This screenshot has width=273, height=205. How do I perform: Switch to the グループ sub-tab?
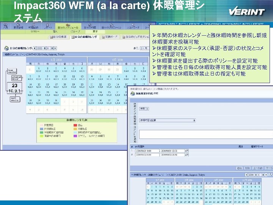(75, 32)
